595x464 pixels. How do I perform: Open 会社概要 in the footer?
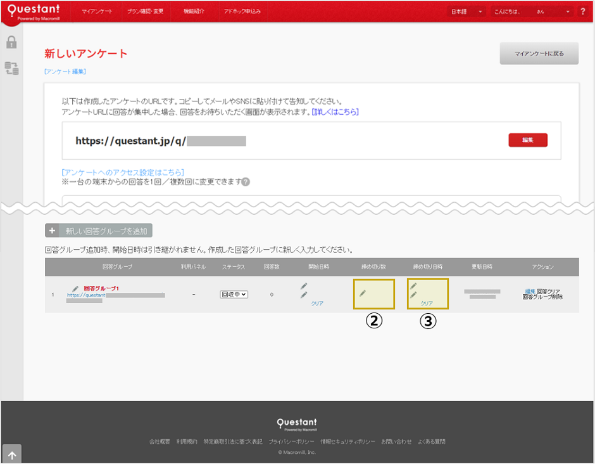coord(160,442)
